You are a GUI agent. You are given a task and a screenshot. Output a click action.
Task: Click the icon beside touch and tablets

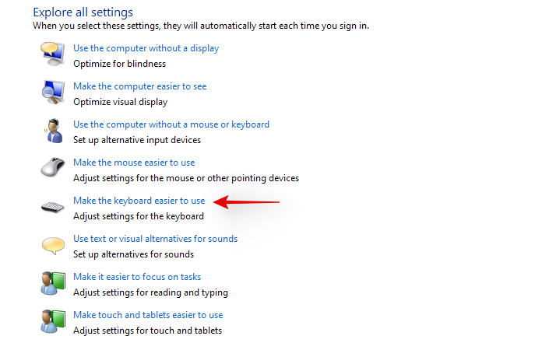pyautogui.click(x=53, y=322)
